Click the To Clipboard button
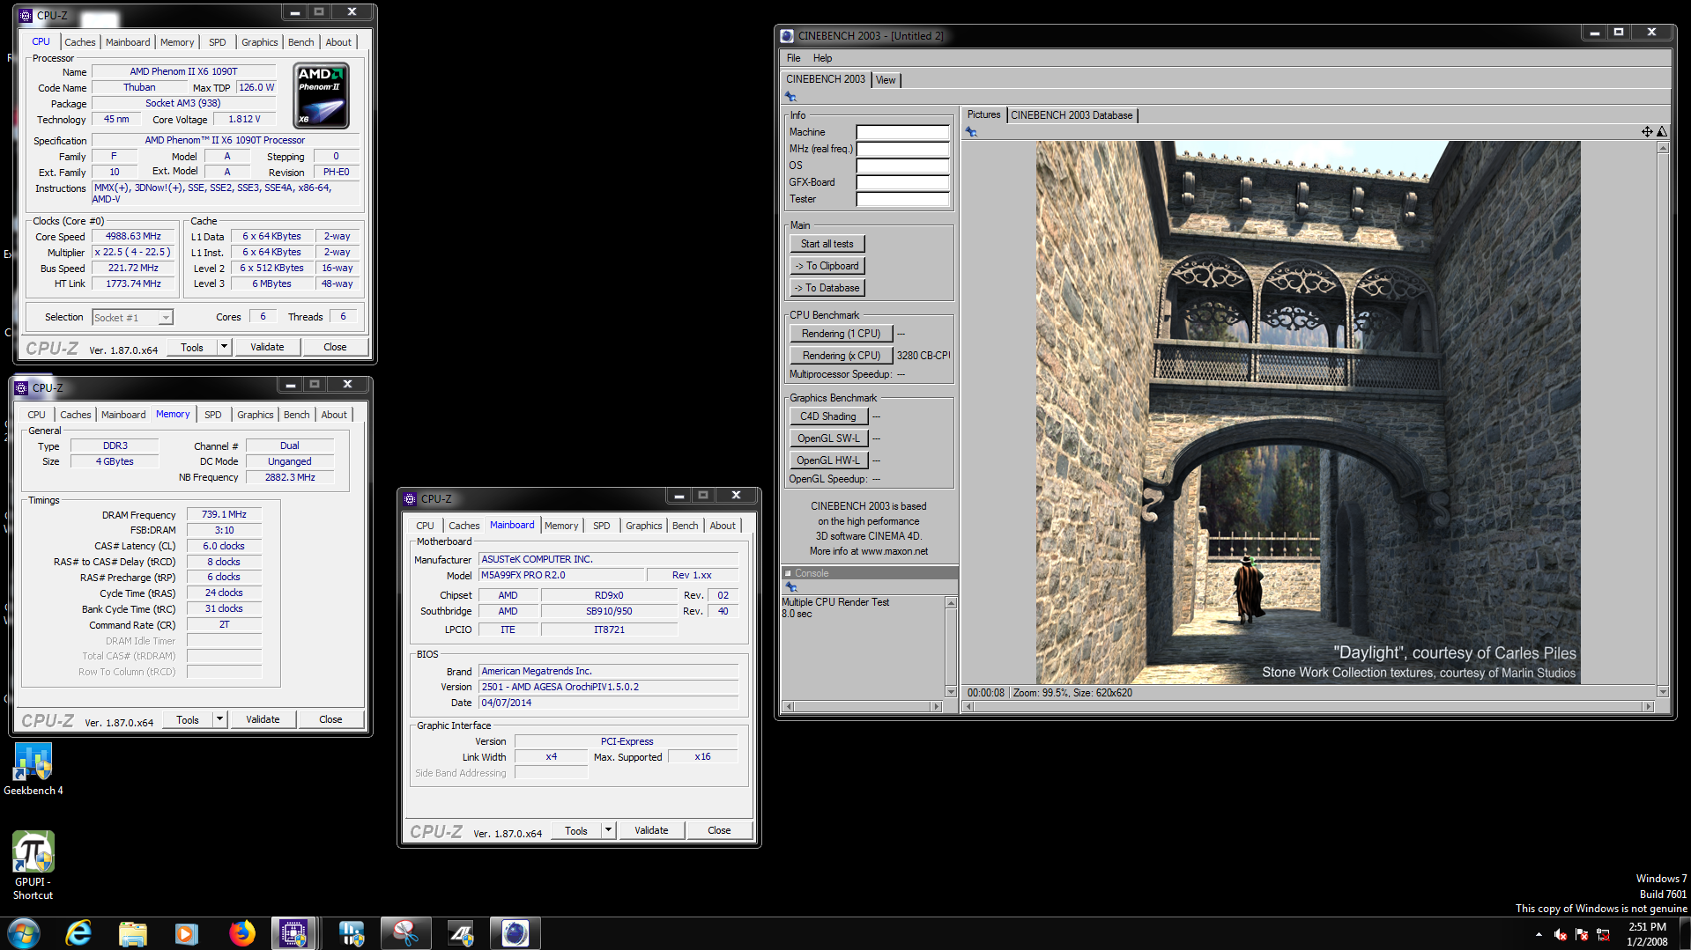Viewport: 1691px width, 950px height. tap(827, 266)
